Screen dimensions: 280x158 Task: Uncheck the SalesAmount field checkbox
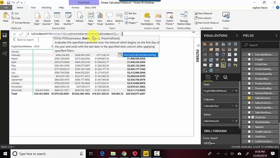click(x=249, y=98)
